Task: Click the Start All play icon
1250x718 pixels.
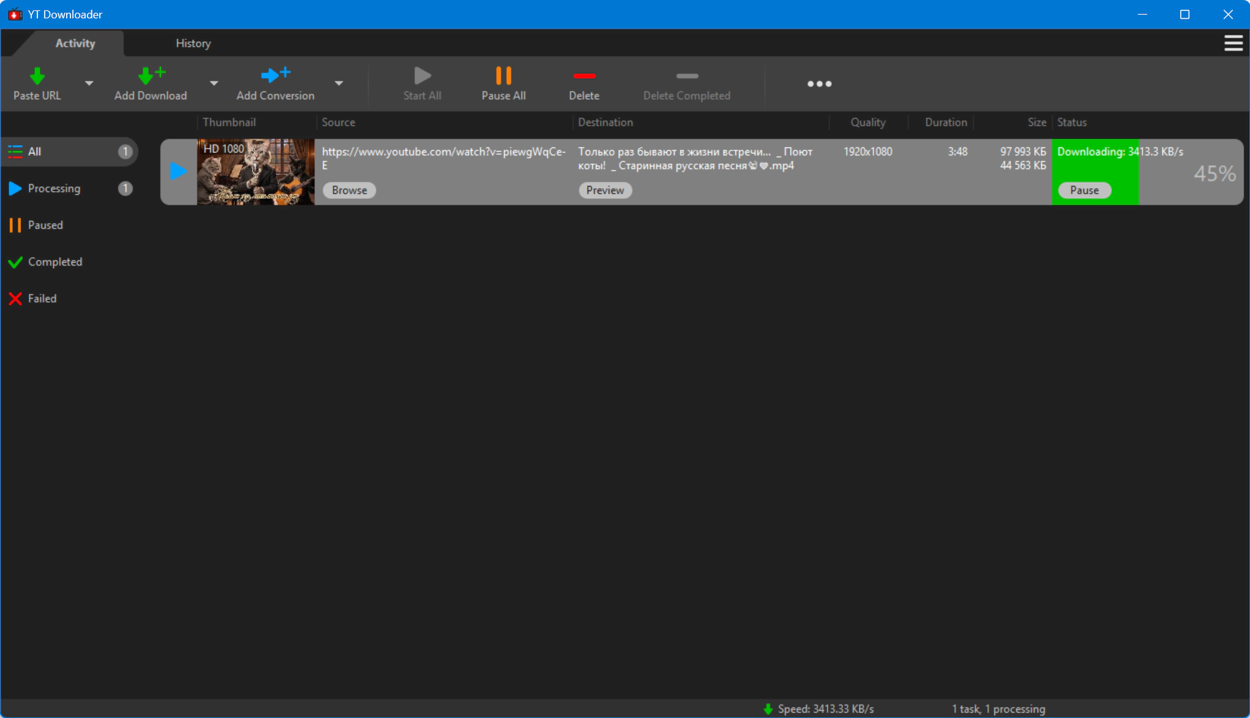Action: tap(422, 76)
